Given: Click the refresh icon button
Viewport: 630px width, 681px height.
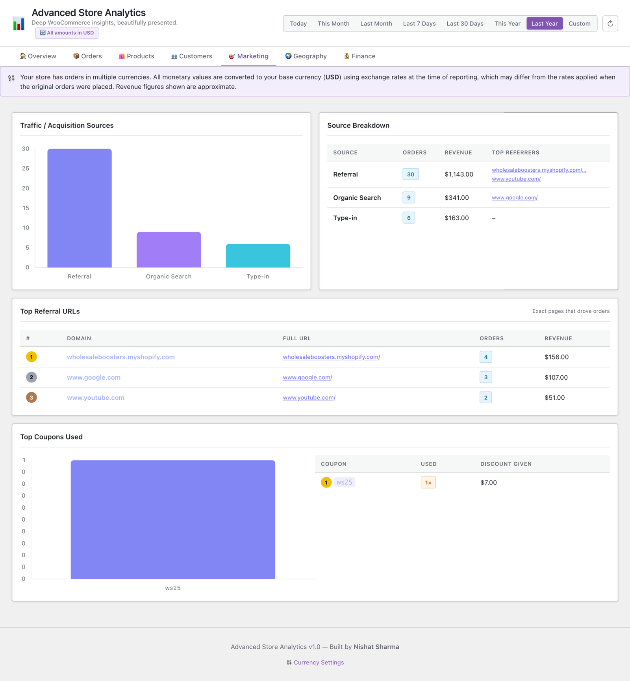Looking at the screenshot, I should pos(610,23).
